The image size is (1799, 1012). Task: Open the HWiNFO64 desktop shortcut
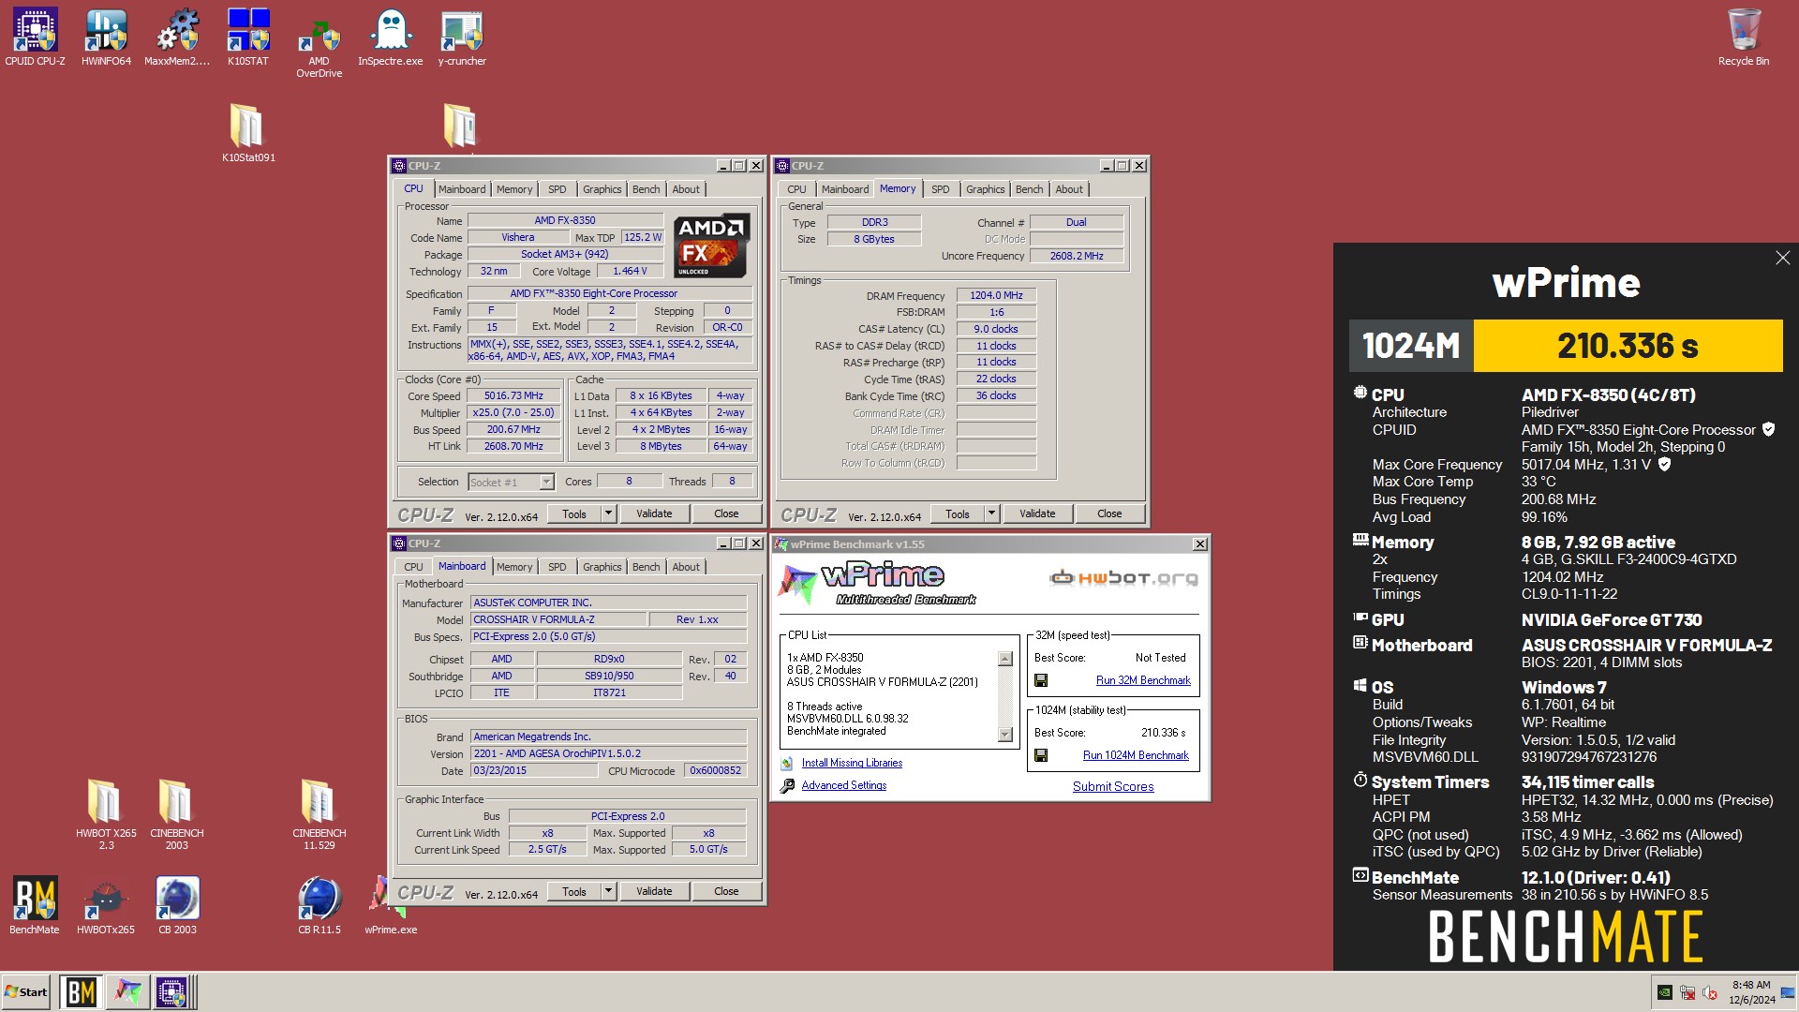[106, 37]
